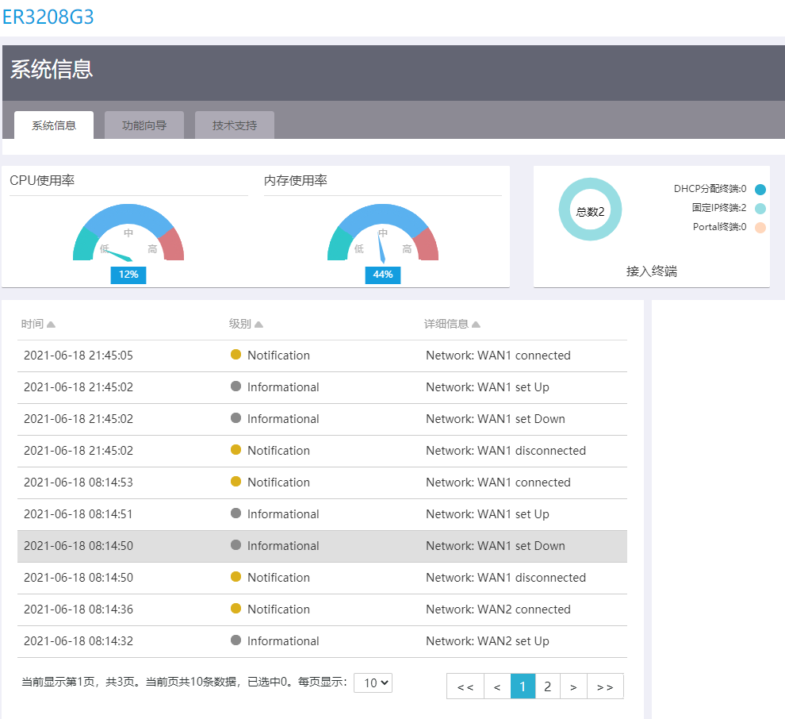
Task: Toggle the 固定IP终端 legend circle
Action: click(x=760, y=209)
